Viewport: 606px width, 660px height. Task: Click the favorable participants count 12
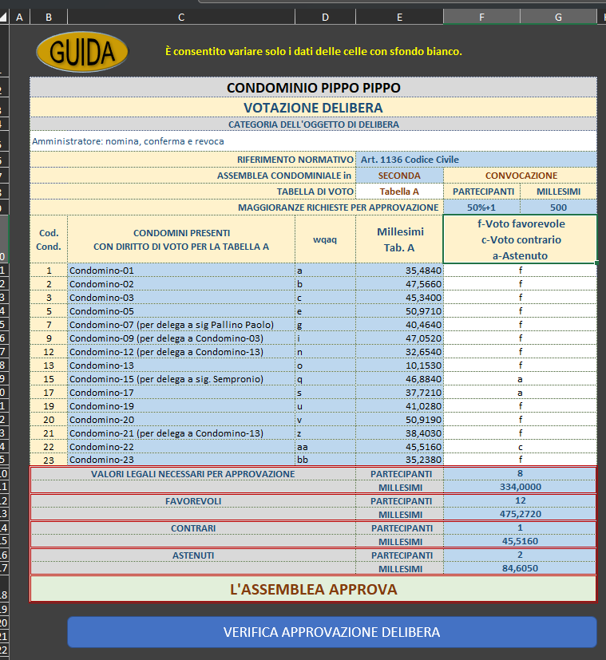tap(520, 500)
